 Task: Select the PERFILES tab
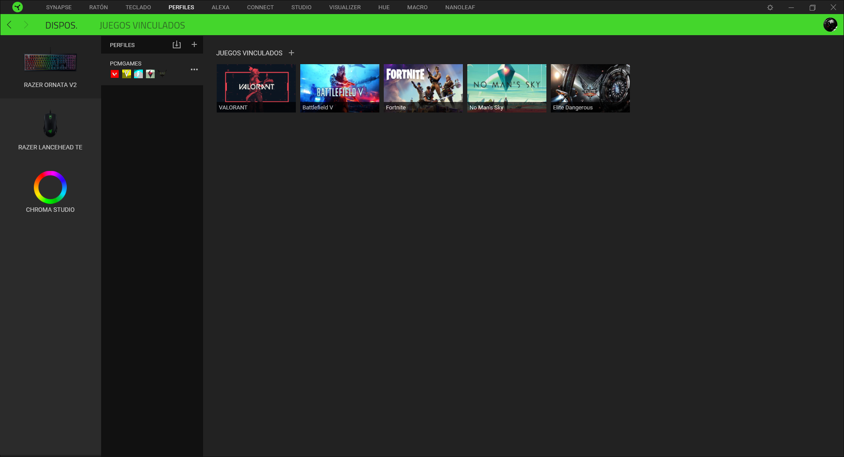pos(181,7)
